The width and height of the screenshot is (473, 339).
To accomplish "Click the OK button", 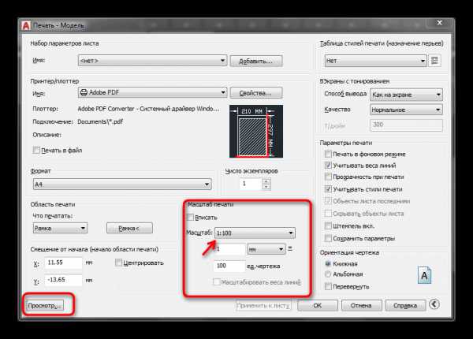I will coord(318,306).
